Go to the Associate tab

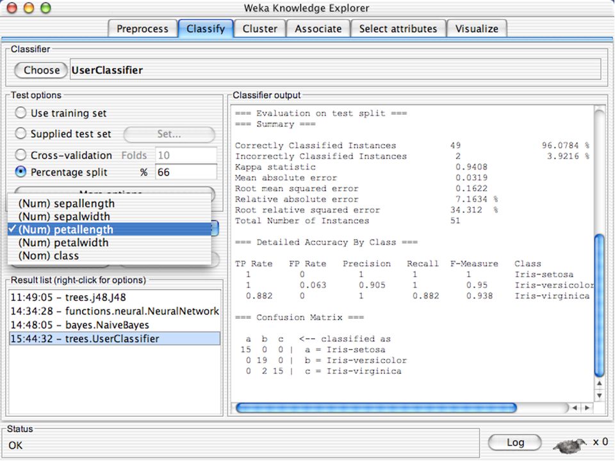[318, 29]
